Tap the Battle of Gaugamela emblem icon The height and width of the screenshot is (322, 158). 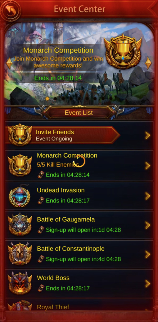20,224
